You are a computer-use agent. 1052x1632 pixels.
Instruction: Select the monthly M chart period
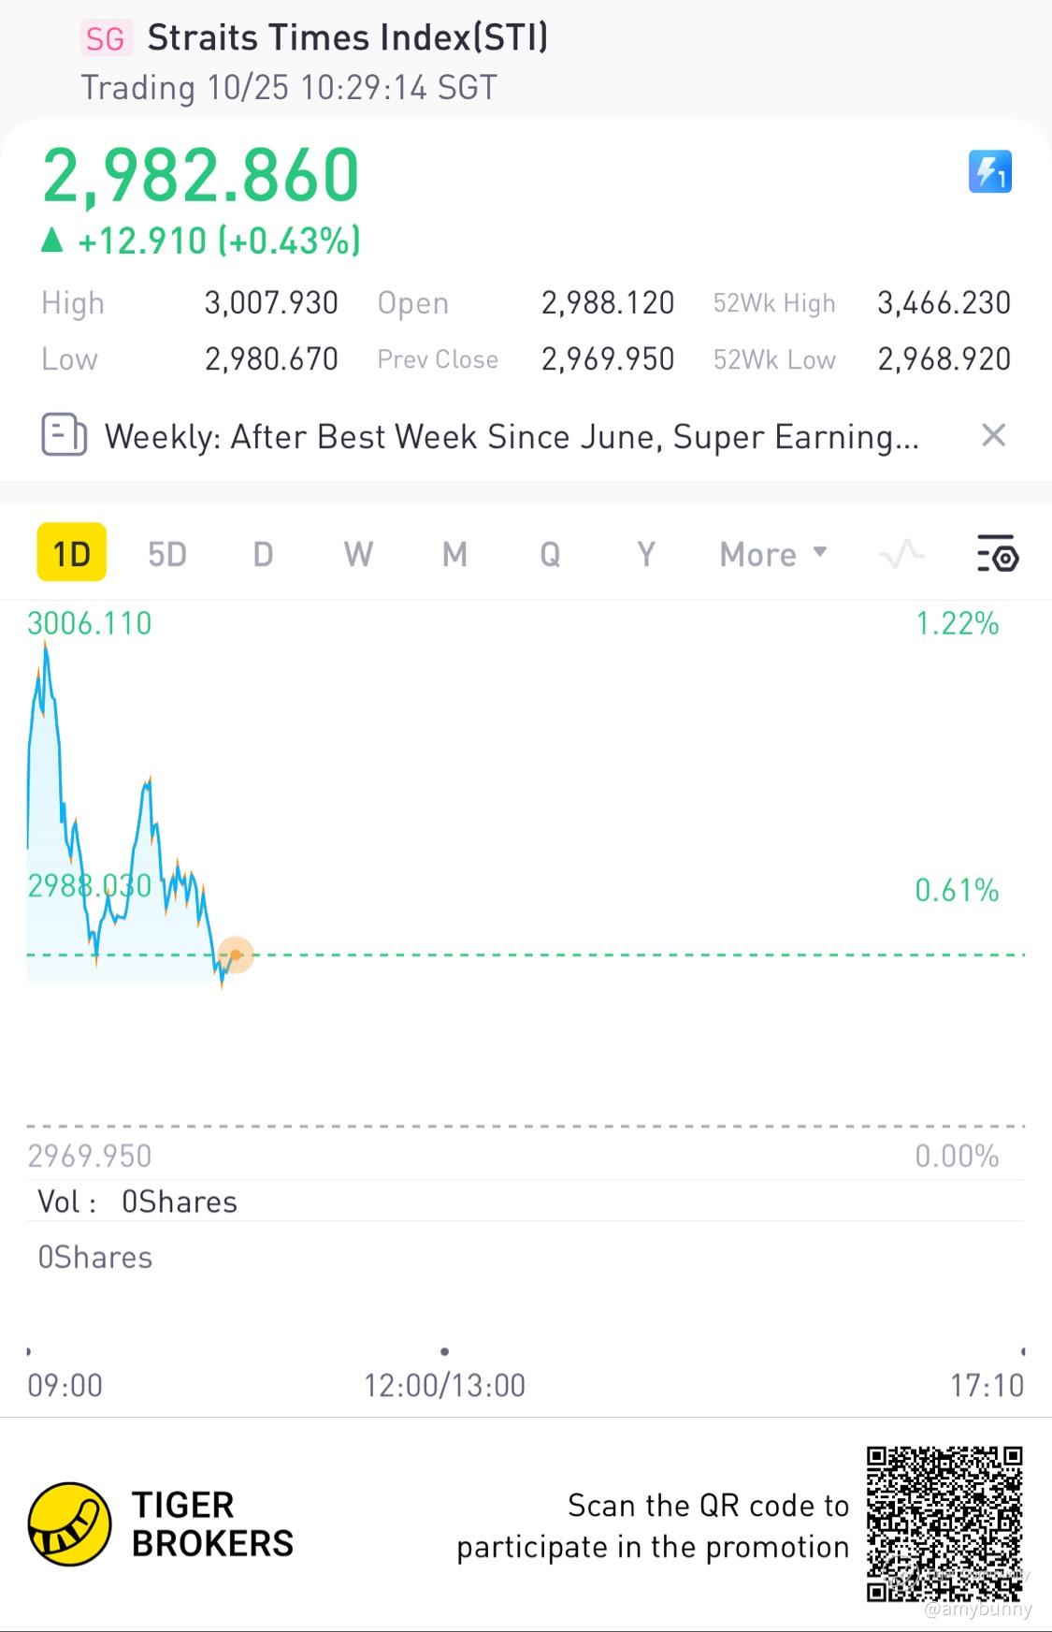(454, 554)
